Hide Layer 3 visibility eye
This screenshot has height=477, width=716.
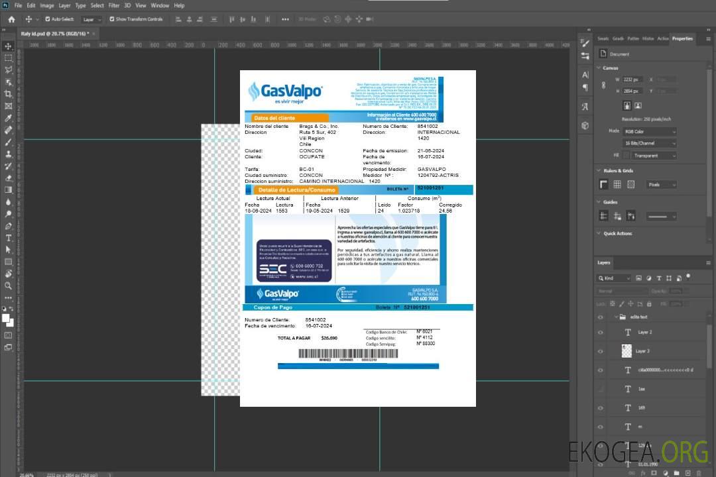point(601,352)
